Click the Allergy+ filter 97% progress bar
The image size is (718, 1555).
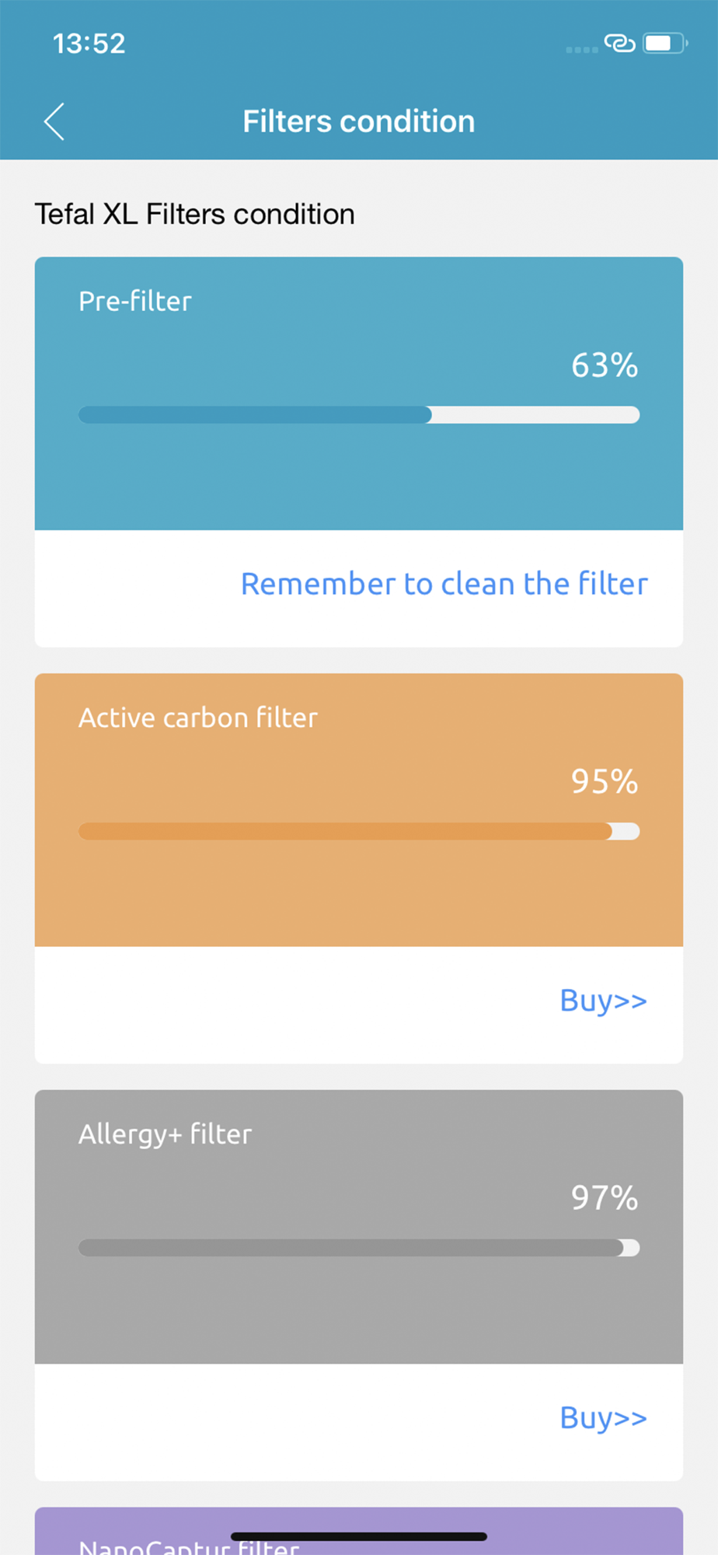[x=358, y=1248]
